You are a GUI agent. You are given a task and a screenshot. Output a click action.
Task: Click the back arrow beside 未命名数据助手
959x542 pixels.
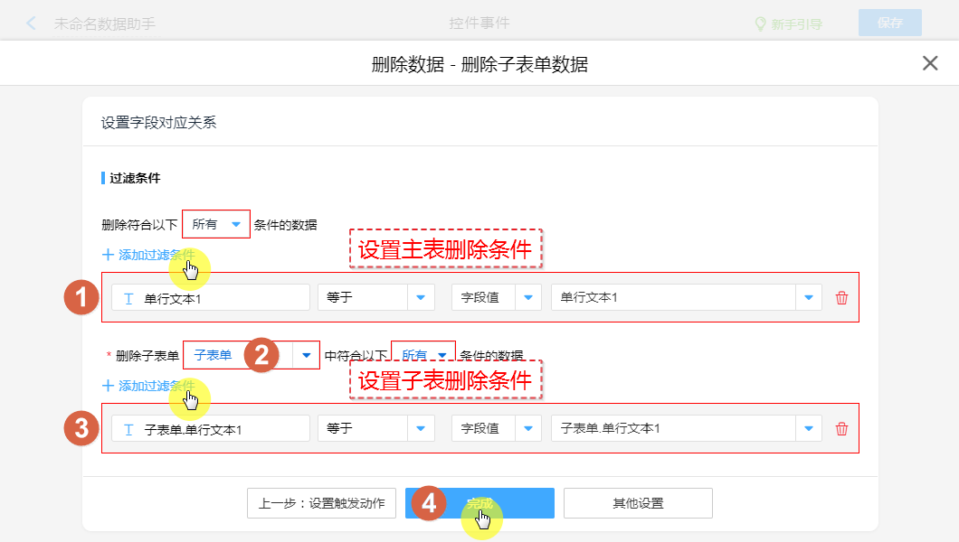coord(32,23)
